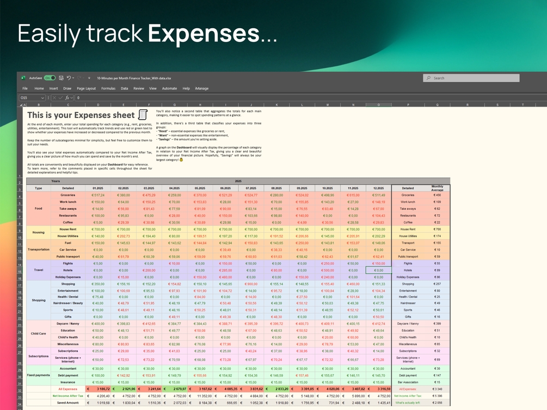Click the Years header cell
This screenshot has width=547, height=410.
click(x=56, y=181)
